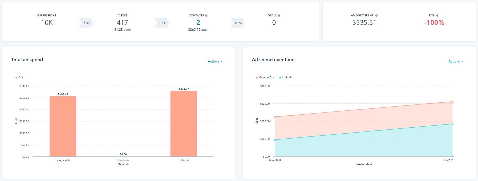This screenshot has height=181, width=478.
Task: Click the Amount Spent info icon
Action: tap(376, 16)
